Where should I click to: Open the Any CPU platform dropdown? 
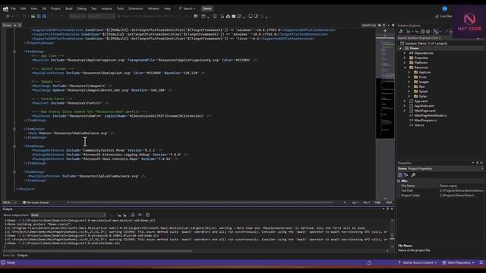[101, 17]
